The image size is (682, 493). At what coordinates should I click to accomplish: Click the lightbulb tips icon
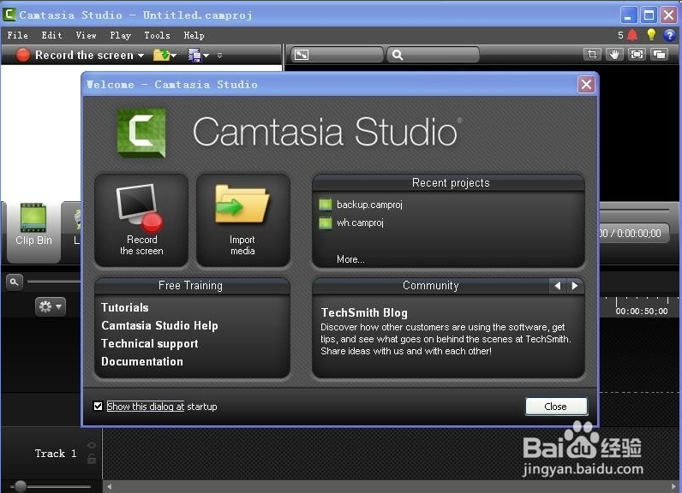[x=651, y=35]
